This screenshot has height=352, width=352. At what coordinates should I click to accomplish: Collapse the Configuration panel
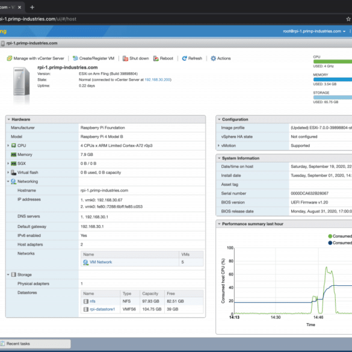pos(219,119)
